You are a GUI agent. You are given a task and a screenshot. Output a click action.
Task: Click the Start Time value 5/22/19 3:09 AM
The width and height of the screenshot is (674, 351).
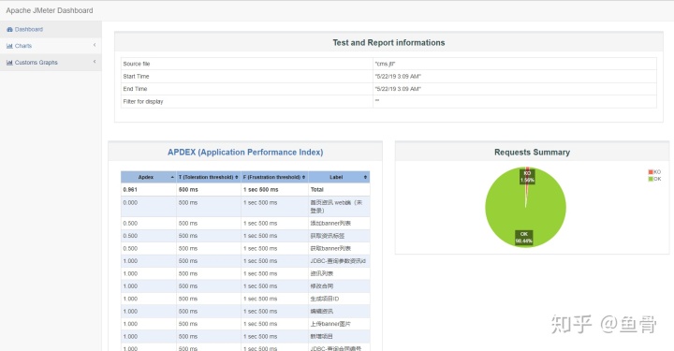click(x=398, y=77)
